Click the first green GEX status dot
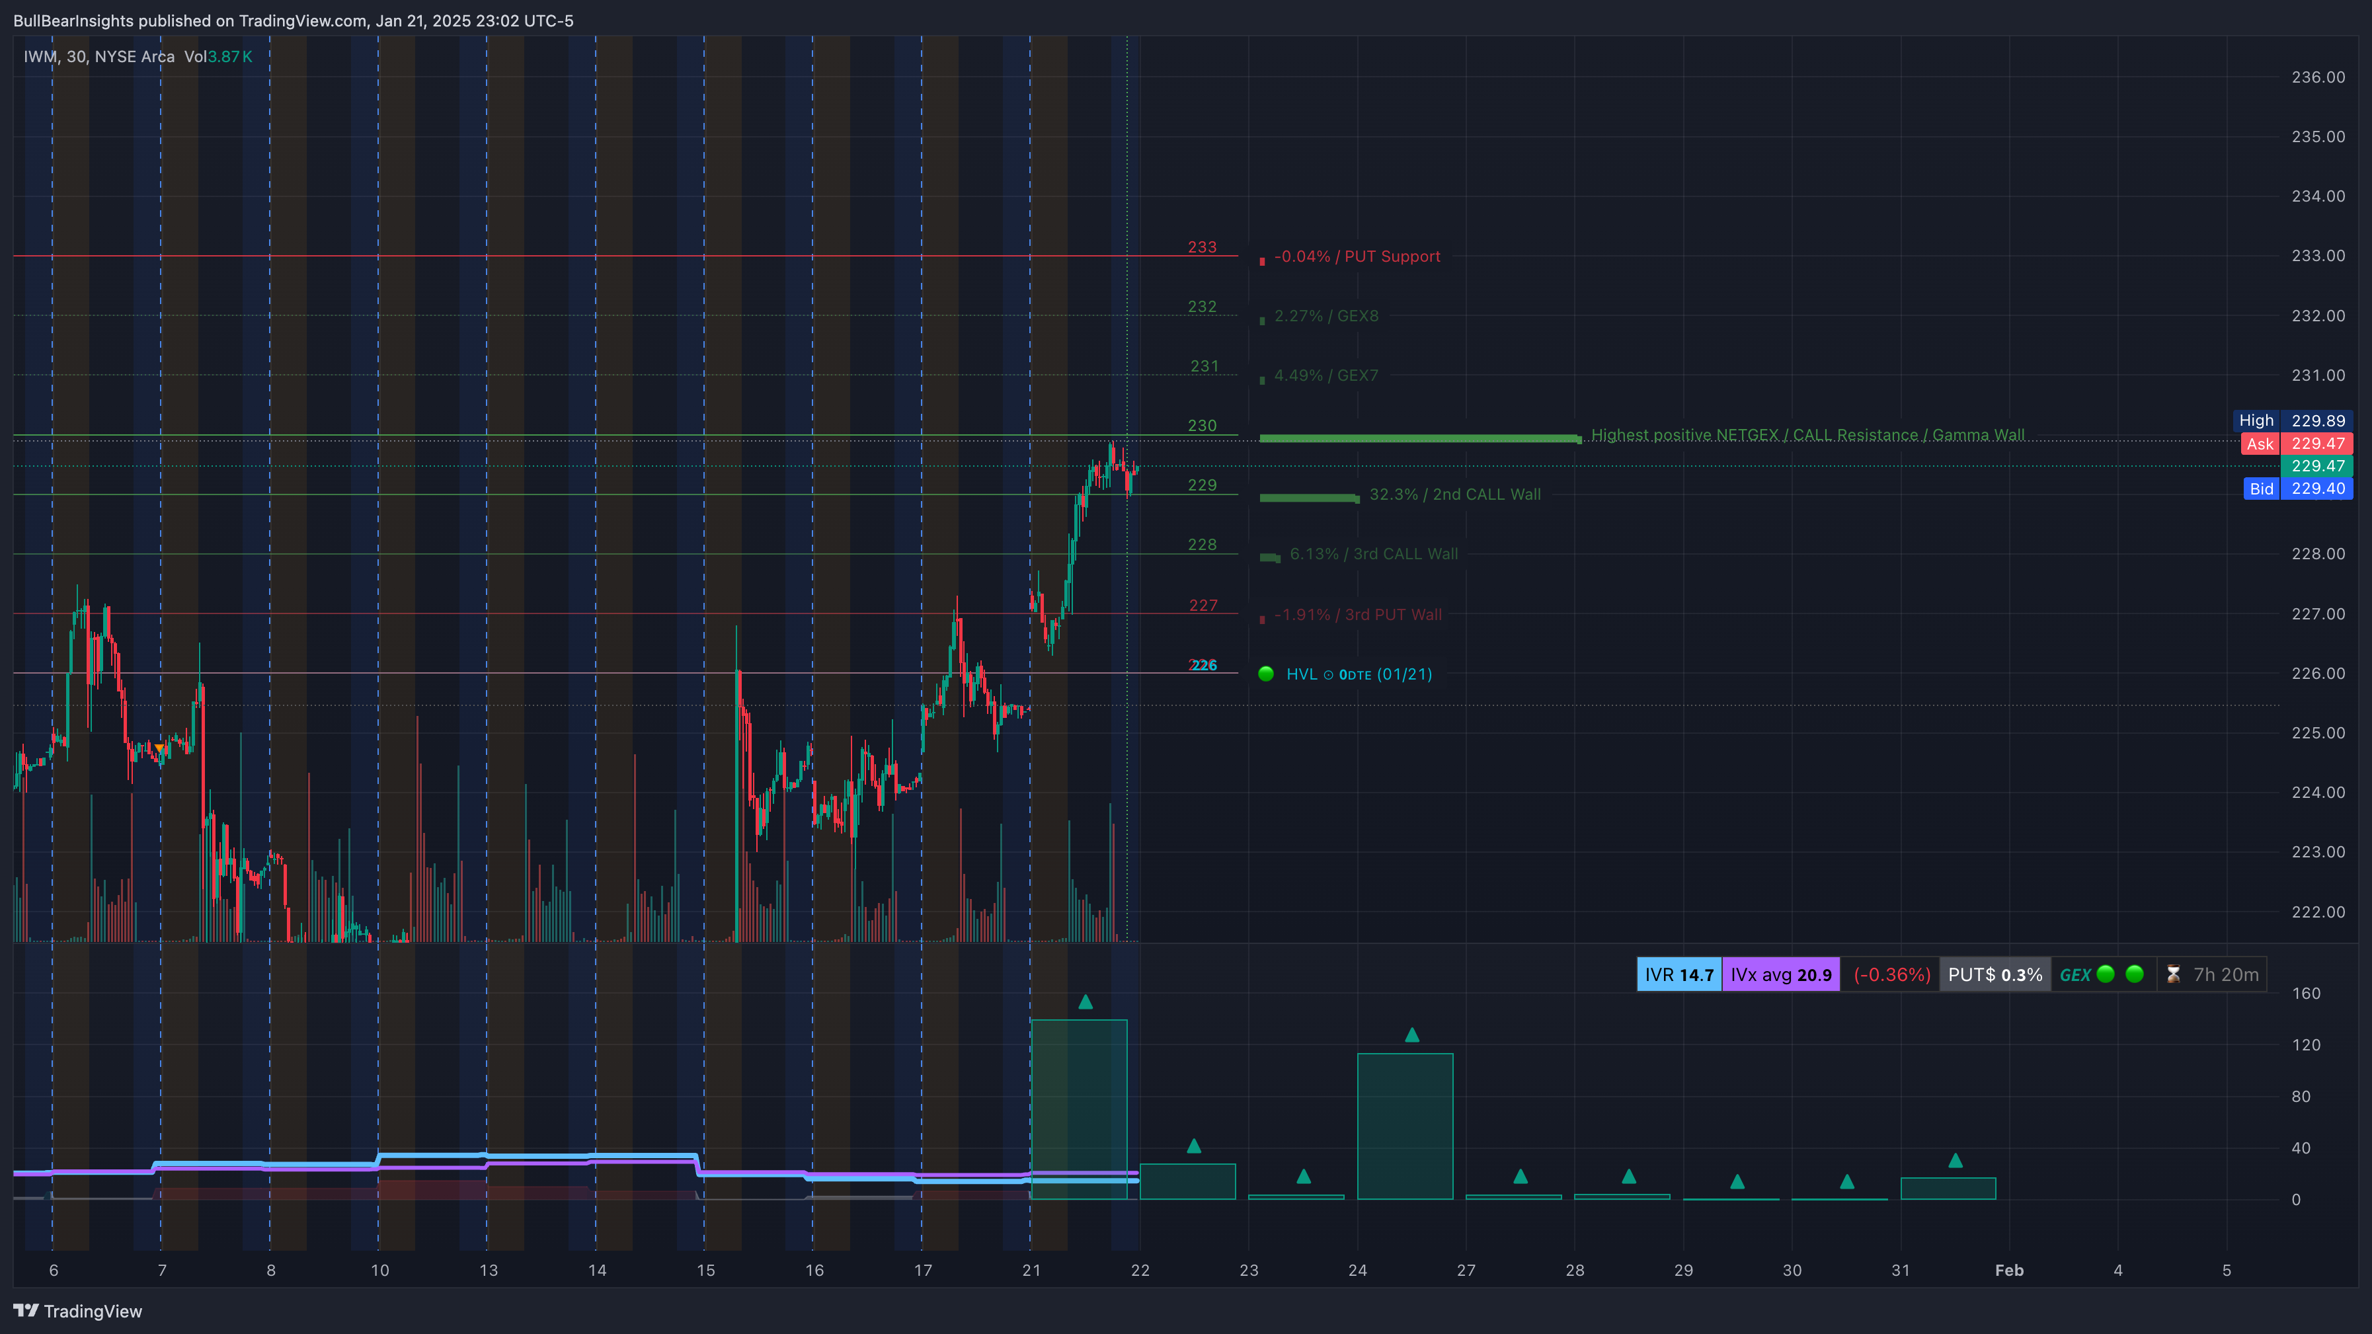Screen dimensions: 2372x1334 click(2106, 974)
